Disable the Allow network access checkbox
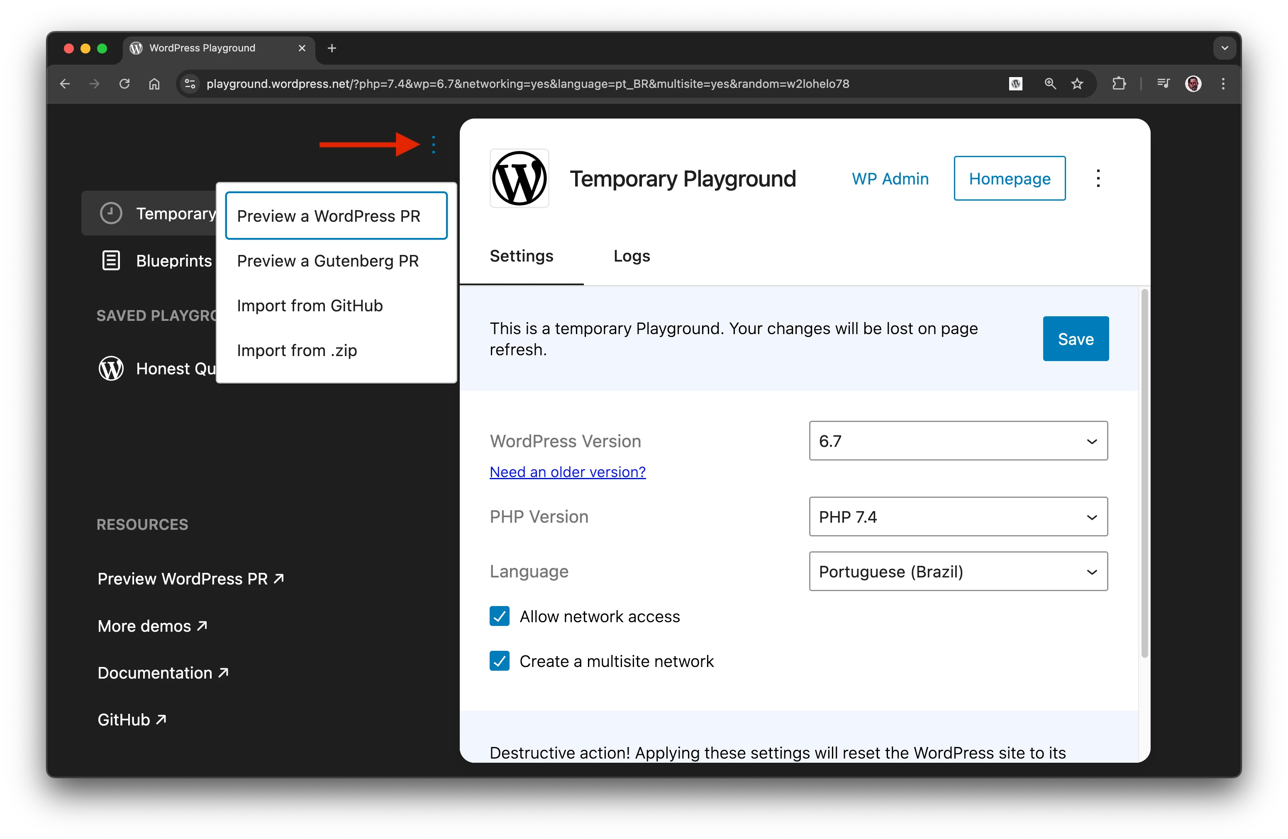 [499, 616]
